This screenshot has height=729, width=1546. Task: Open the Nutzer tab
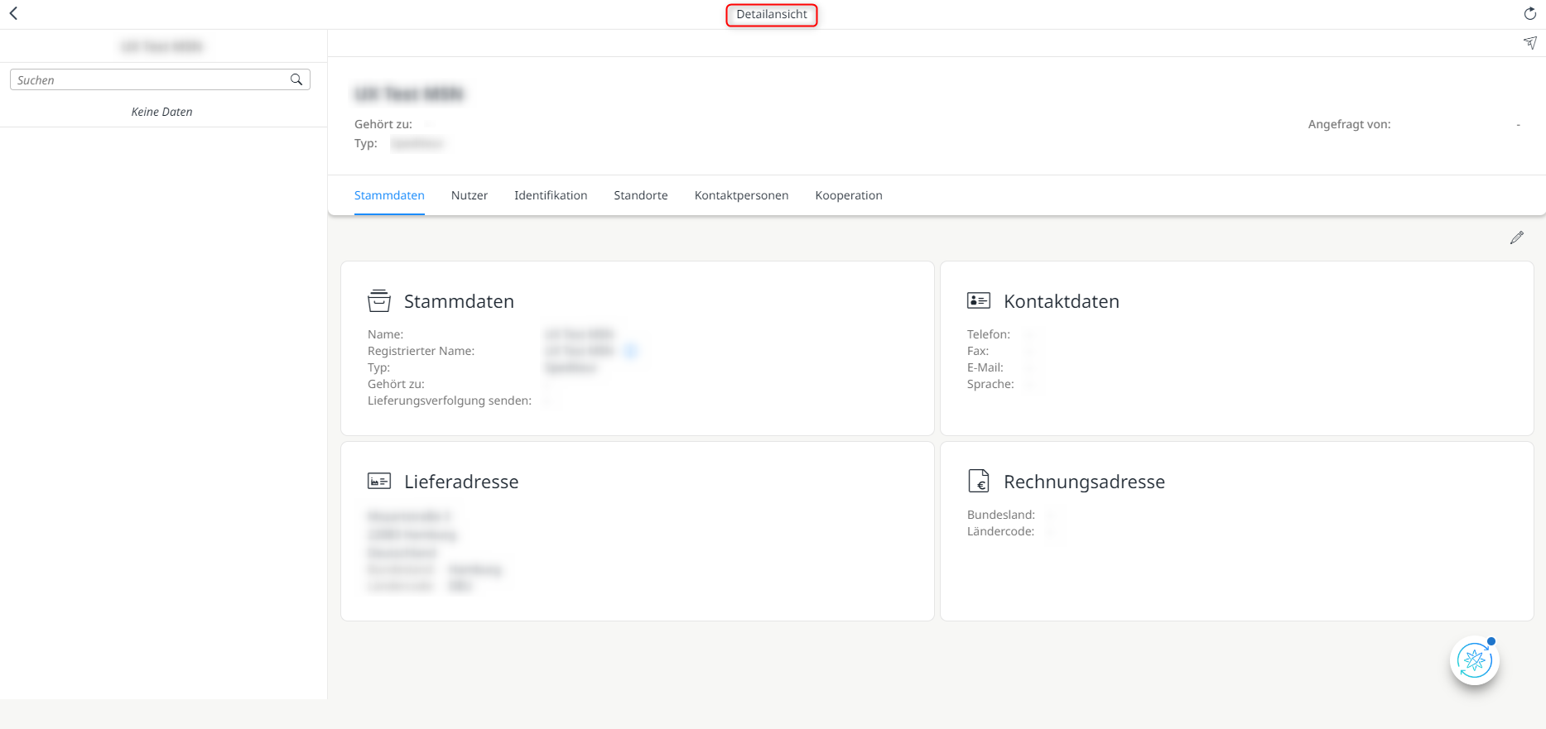[470, 195]
